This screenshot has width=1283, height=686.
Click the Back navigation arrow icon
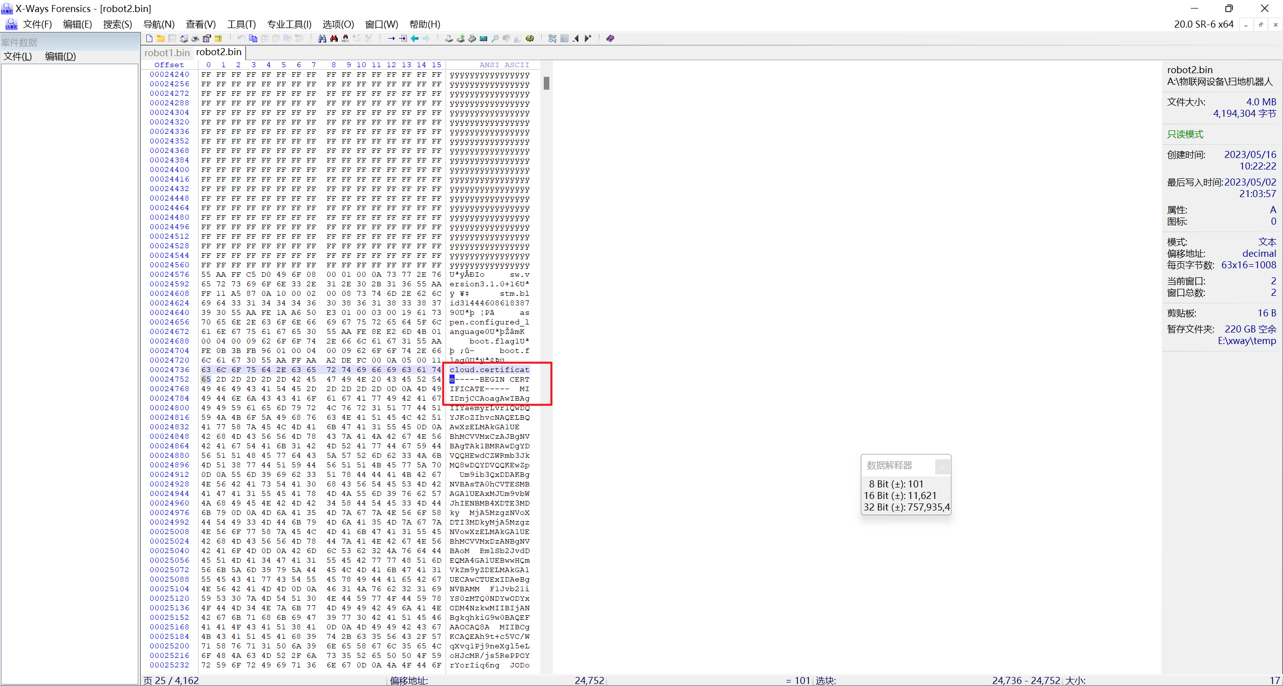[414, 39]
